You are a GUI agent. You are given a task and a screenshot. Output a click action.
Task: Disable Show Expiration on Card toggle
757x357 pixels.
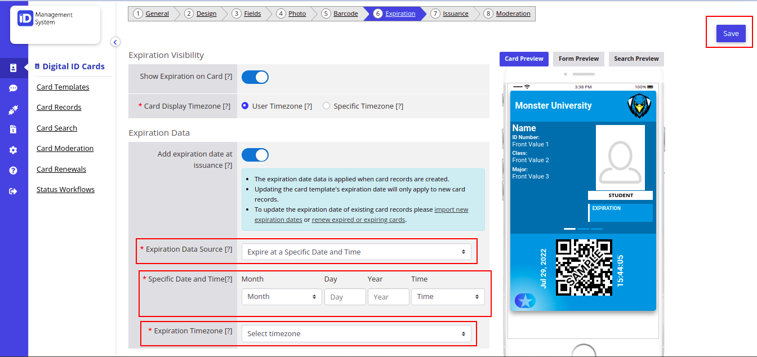pyautogui.click(x=255, y=77)
